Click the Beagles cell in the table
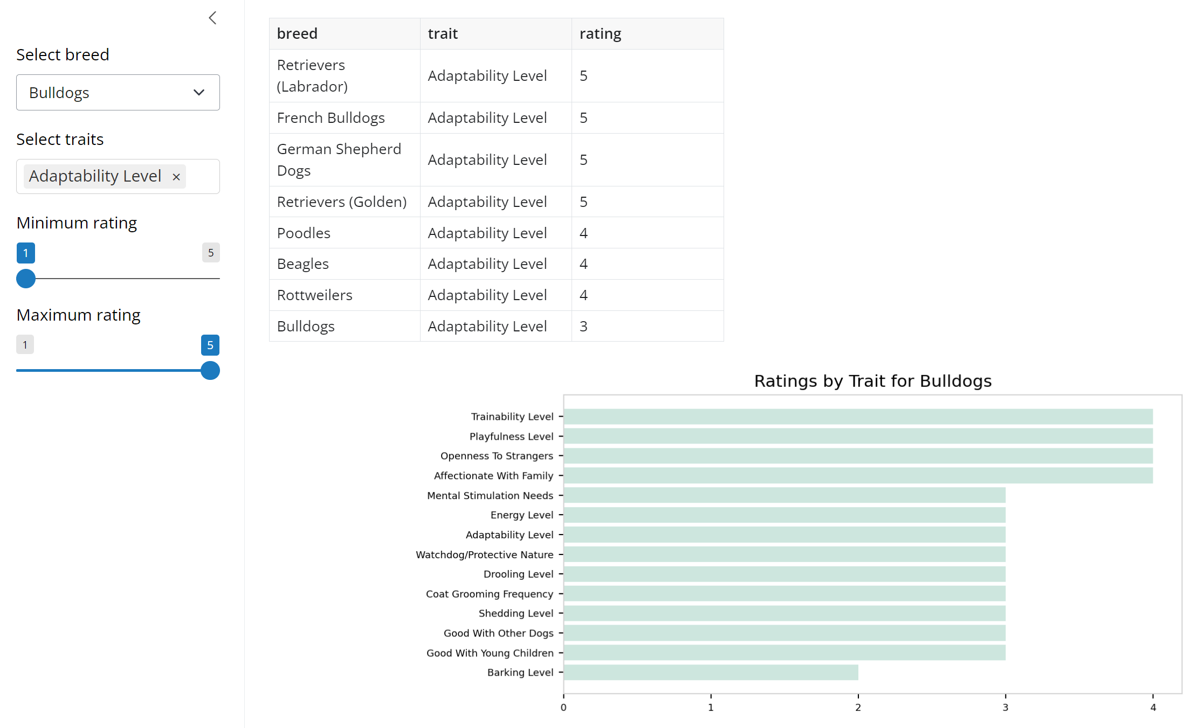Screen dimensions: 1204x728 (302, 264)
